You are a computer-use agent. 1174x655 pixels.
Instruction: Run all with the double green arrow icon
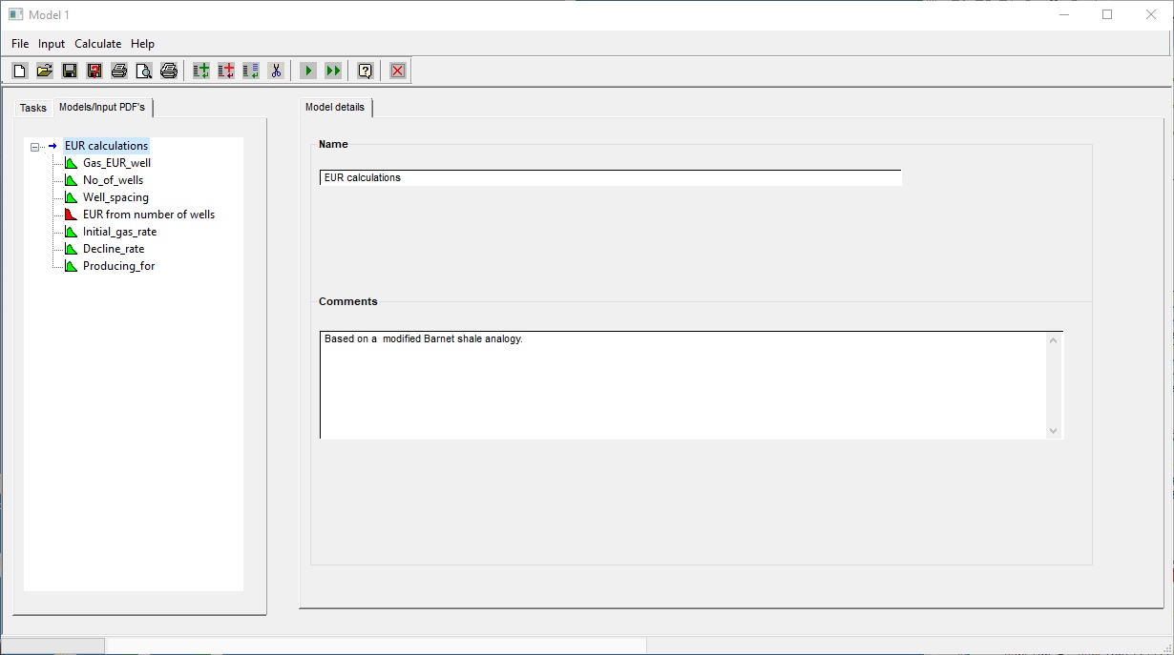pos(333,71)
